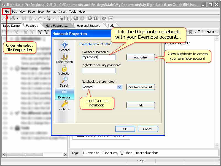Expand the open notebook dropdown arrow
The height and width of the screenshot is (166, 221).
[17, 18]
